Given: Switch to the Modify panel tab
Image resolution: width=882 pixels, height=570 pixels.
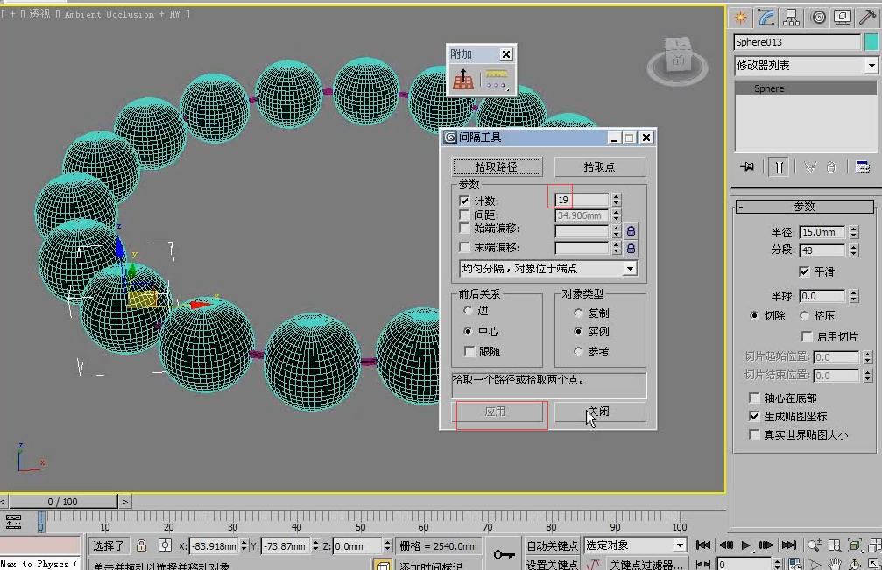Looking at the screenshot, I should tap(766, 18).
